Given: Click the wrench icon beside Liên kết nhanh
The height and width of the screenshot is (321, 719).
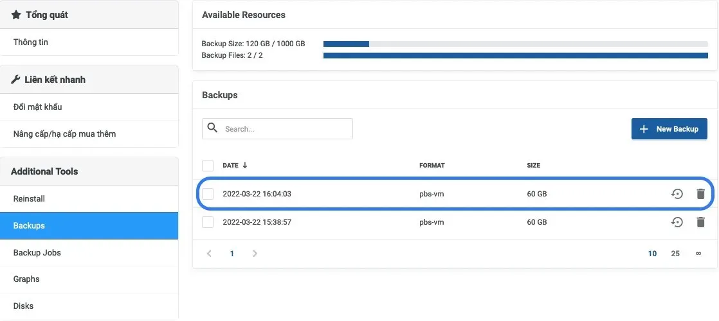Looking at the screenshot, I should click(15, 80).
